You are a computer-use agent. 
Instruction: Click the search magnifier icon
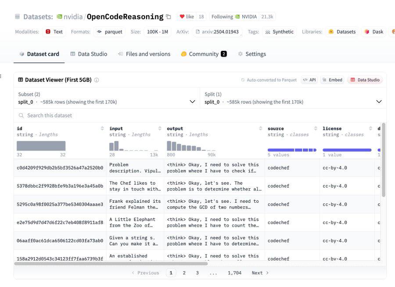tap(21, 115)
